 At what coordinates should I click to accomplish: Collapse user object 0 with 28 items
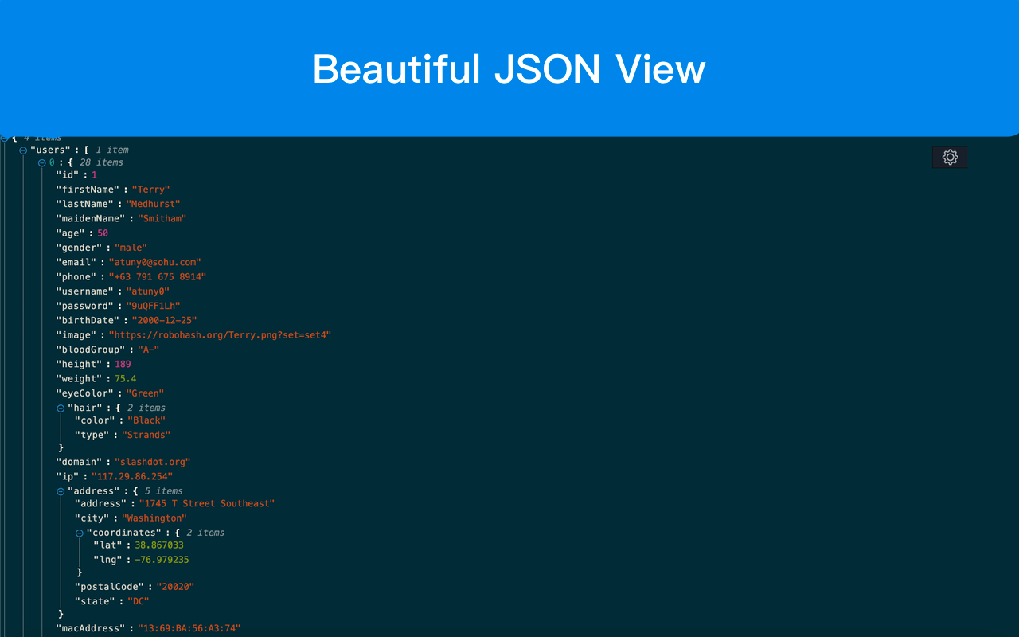41,162
